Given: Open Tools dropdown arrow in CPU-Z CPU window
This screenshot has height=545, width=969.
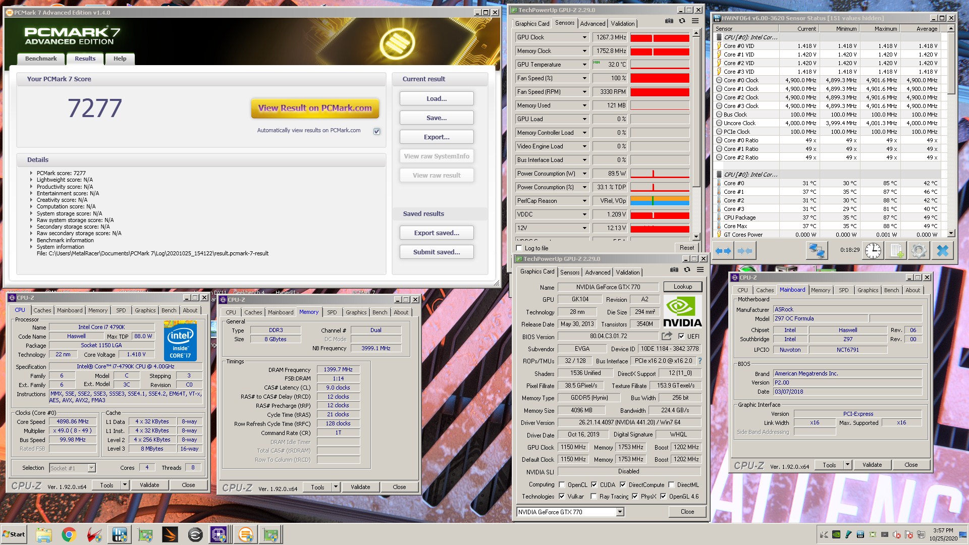Looking at the screenshot, I should point(125,485).
